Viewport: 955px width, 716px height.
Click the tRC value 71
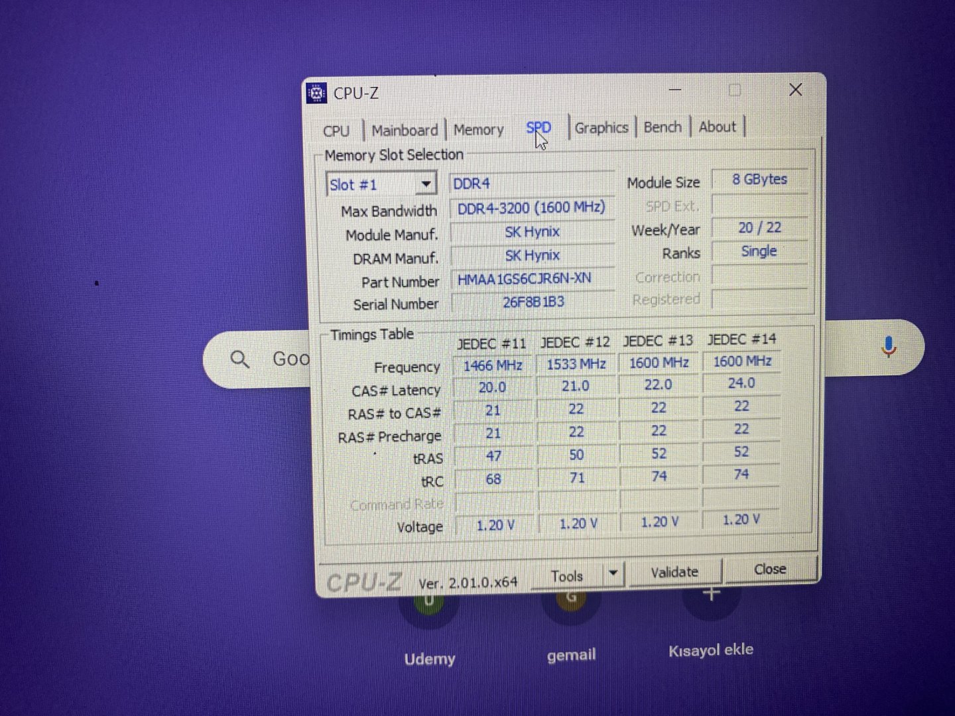tap(577, 477)
